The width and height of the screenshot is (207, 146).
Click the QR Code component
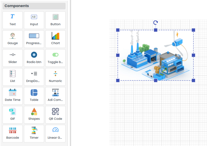pyautogui.click(x=55, y=115)
